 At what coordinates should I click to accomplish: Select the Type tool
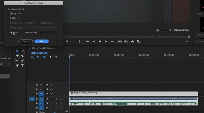tap(22, 65)
